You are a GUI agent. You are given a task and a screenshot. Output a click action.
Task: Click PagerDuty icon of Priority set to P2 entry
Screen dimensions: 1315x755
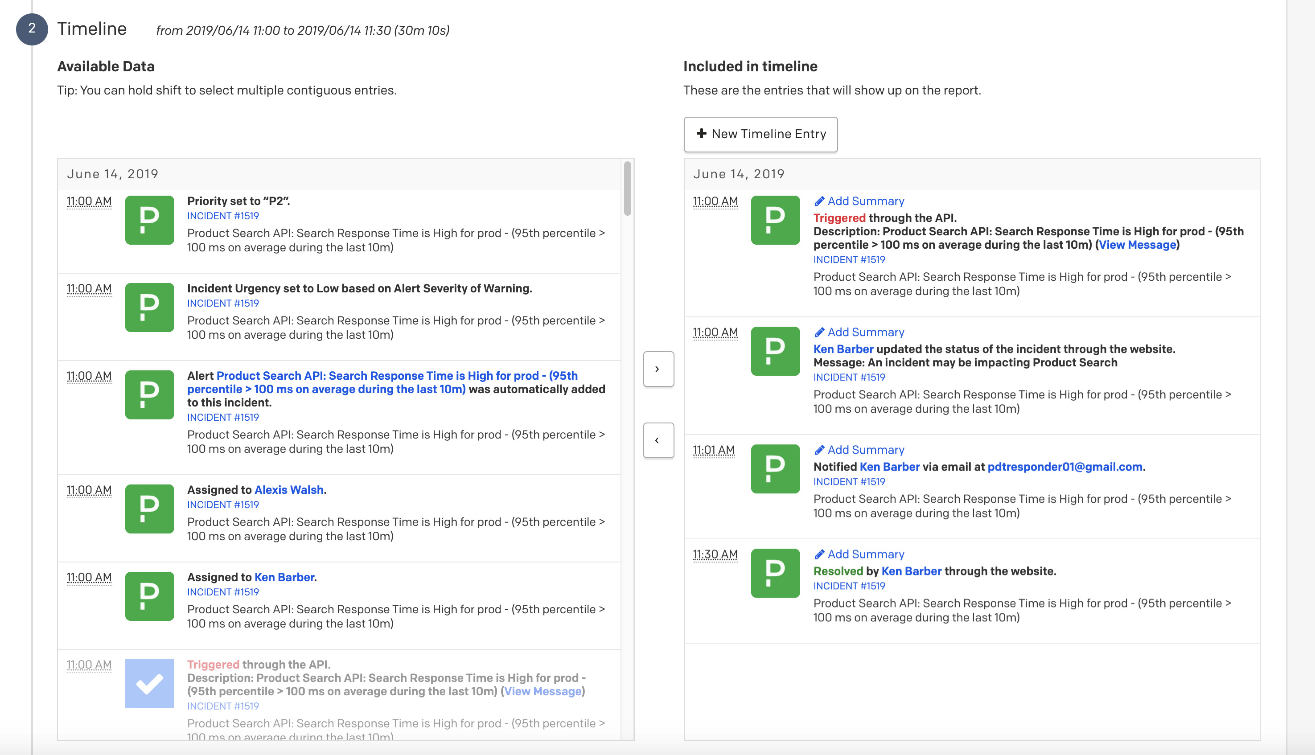point(149,220)
